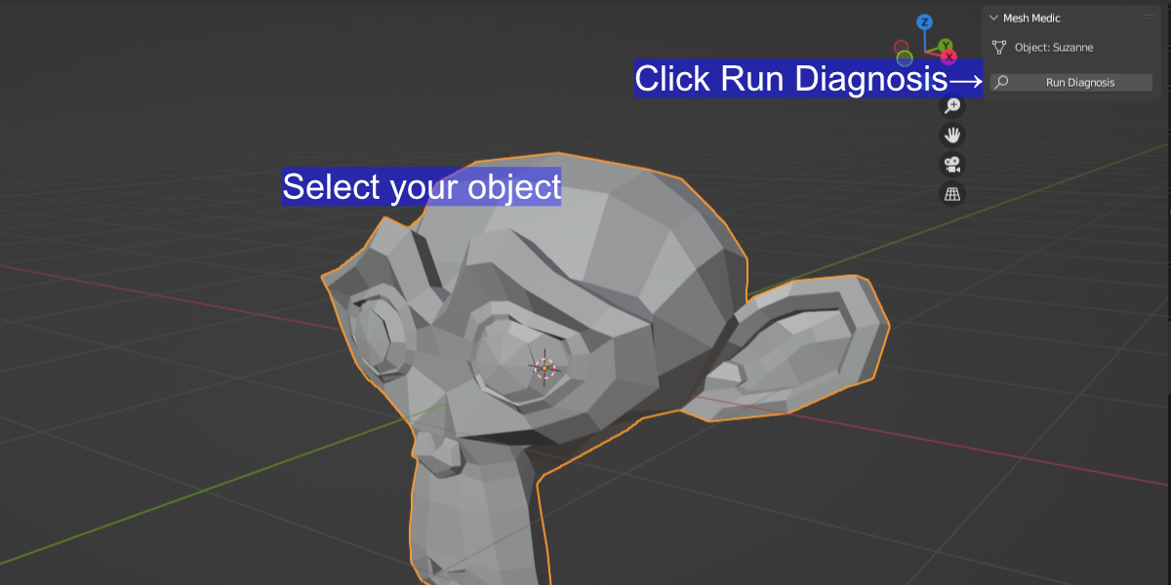The height and width of the screenshot is (585, 1171).
Task: Click the Object: Suzanne label
Action: pos(1054,47)
